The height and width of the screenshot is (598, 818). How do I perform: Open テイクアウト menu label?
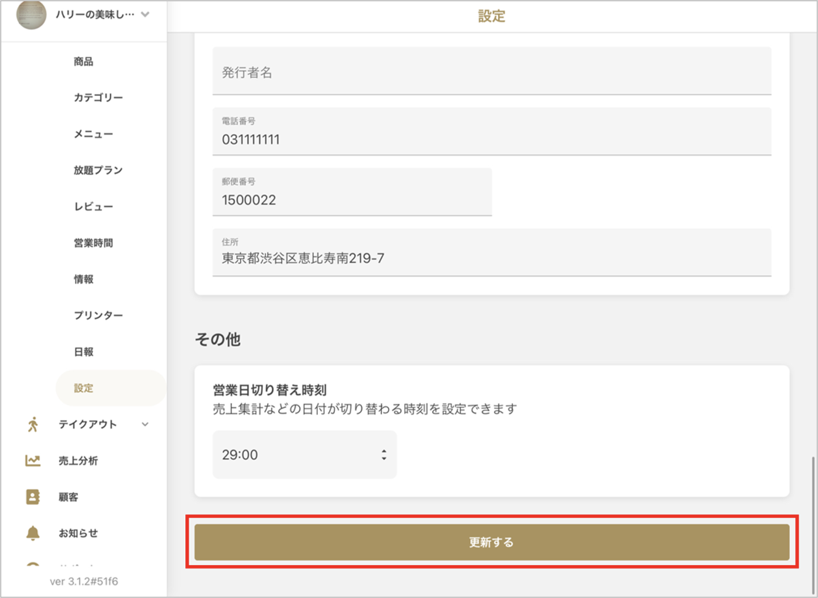(x=88, y=424)
